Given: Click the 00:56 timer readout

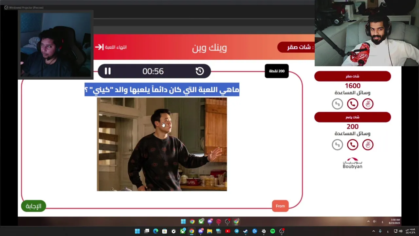Looking at the screenshot, I should click(153, 71).
